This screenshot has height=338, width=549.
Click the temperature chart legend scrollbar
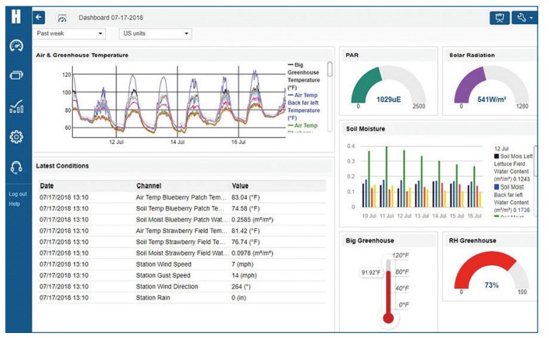pos(329,69)
